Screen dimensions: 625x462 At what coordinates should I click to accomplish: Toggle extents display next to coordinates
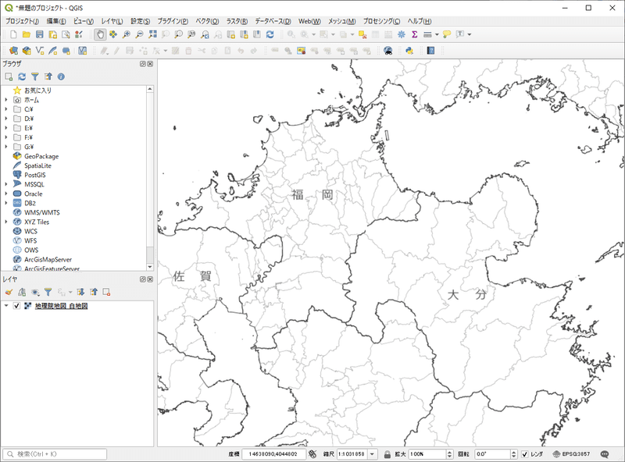(313, 454)
